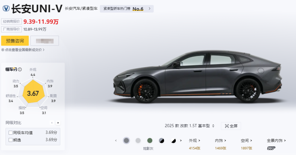This screenshot has height=155, width=296.
Task: Click the 预售咨询 yellow button
Action: (x=15, y=41)
